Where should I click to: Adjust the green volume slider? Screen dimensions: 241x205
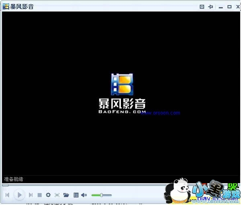(102, 195)
